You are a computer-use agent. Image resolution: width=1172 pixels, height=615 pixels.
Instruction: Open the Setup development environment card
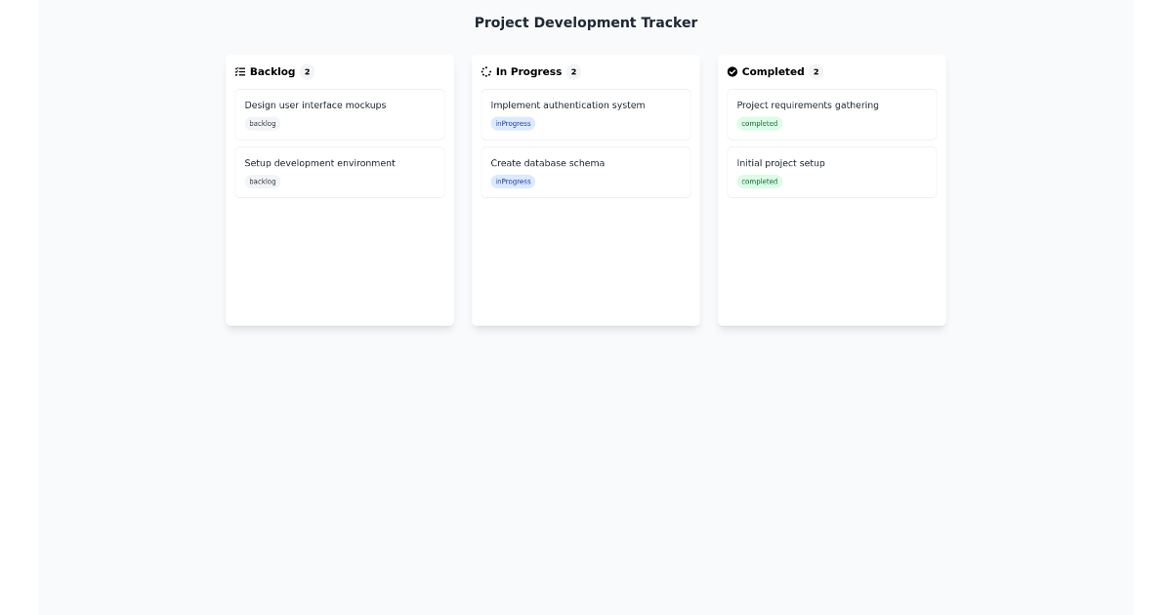tap(340, 172)
